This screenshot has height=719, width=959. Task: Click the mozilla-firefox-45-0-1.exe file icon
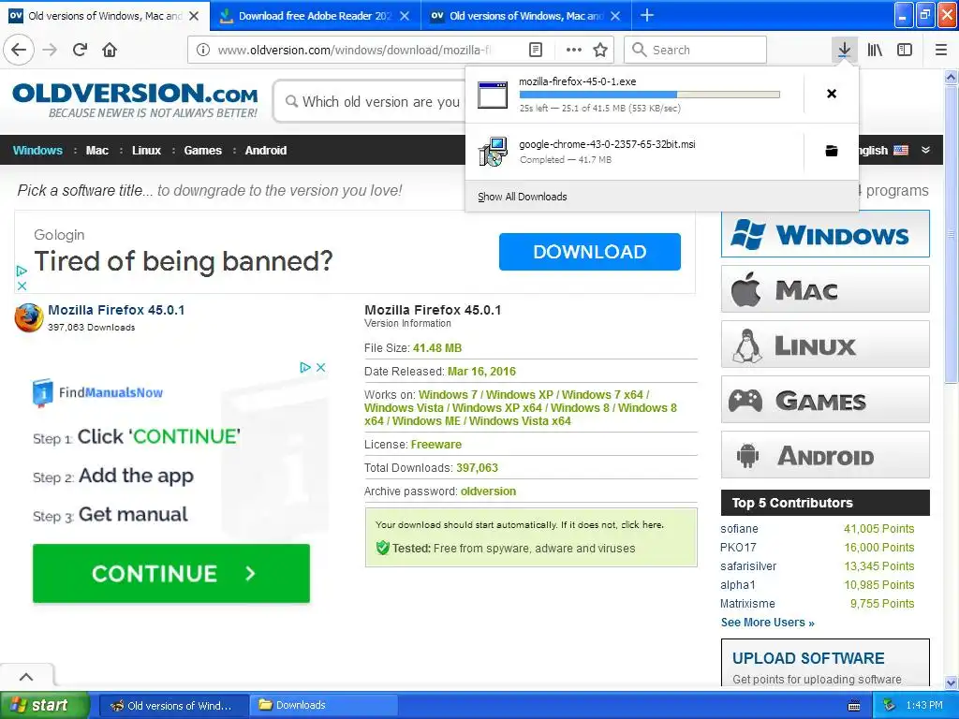pos(493,95)
